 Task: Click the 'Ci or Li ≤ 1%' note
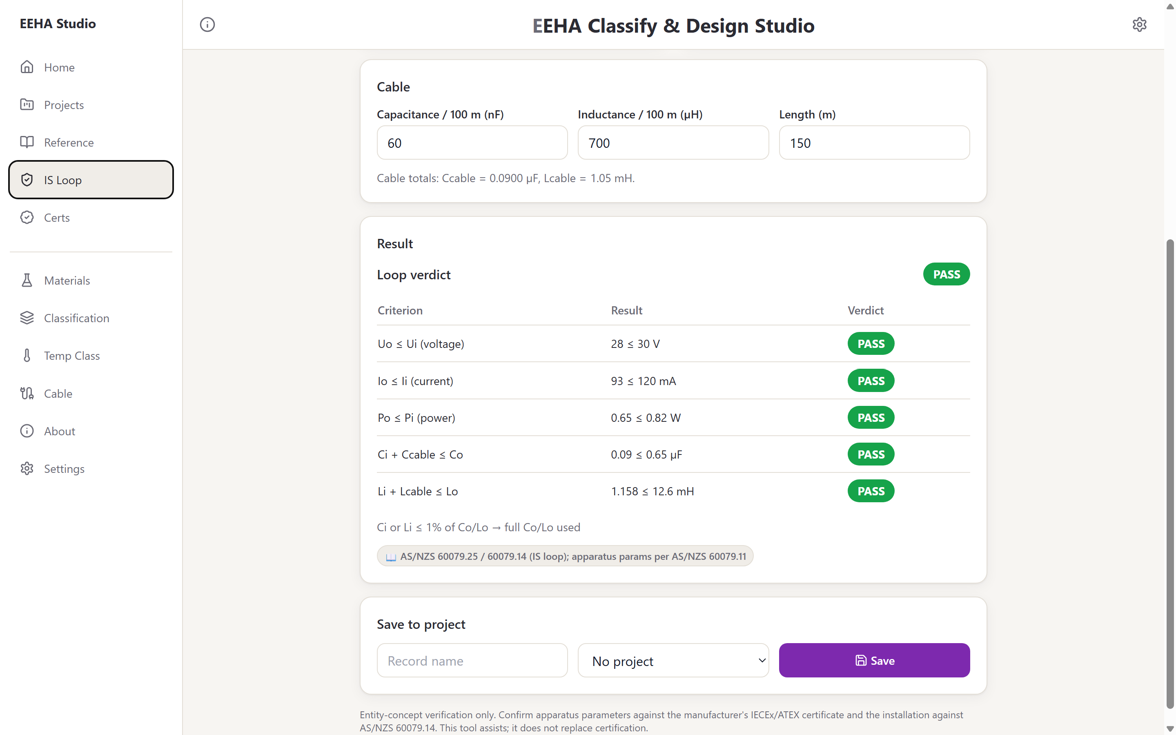[479, 527]
